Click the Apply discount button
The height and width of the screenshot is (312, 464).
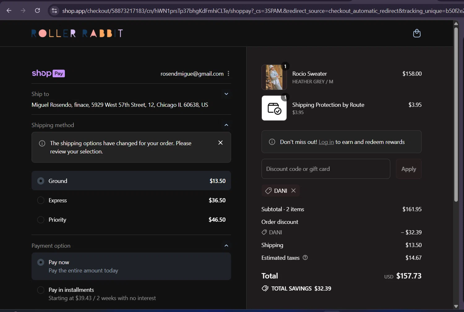point(409,169)
